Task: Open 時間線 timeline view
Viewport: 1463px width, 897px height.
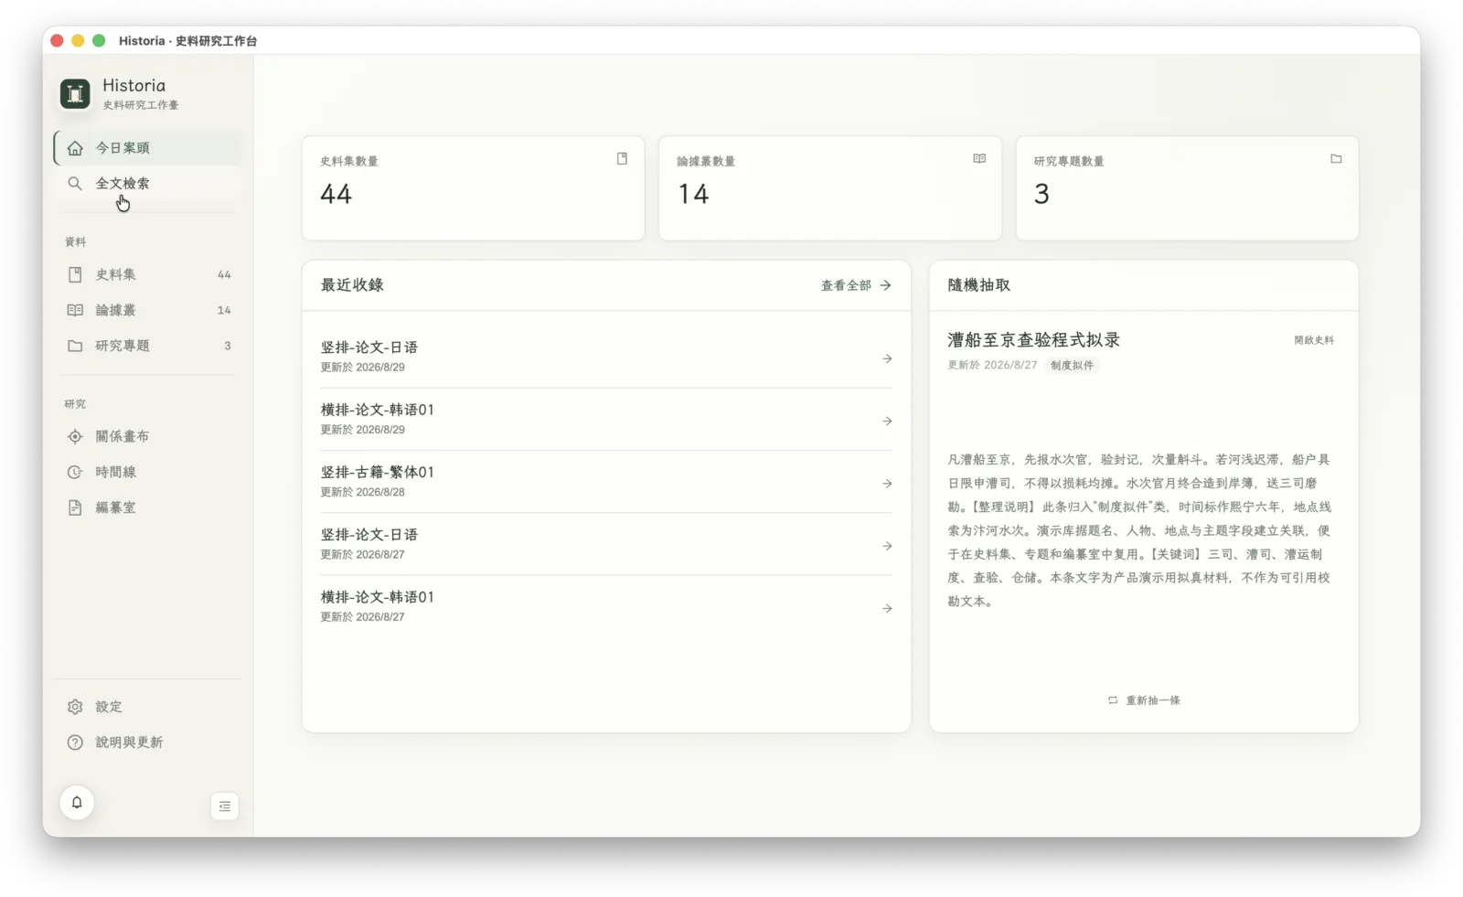Action: point(148,472)
